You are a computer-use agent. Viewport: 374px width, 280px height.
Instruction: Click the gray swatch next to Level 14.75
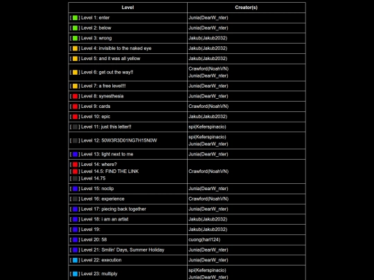click(75, 178)
